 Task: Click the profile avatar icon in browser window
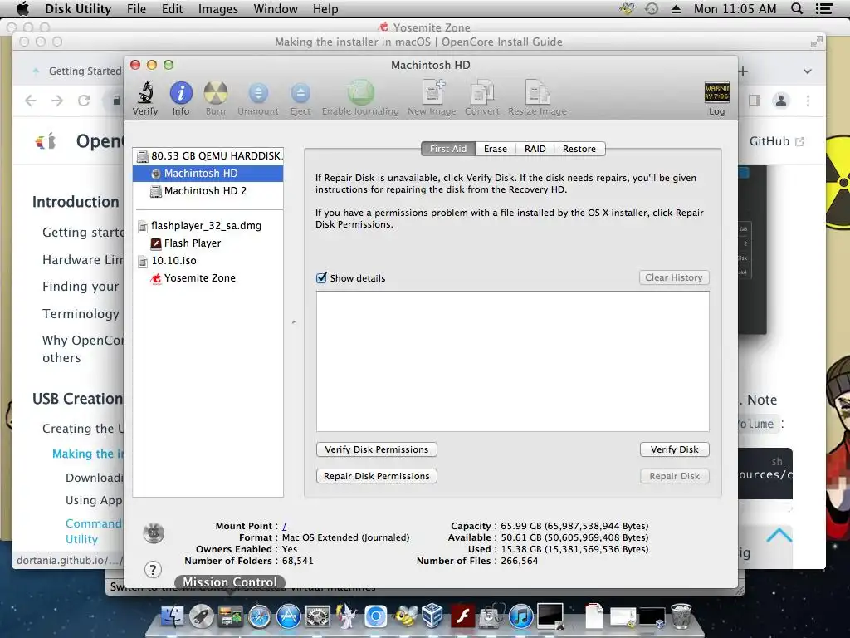pyautogui.click(x=780, y=101)
